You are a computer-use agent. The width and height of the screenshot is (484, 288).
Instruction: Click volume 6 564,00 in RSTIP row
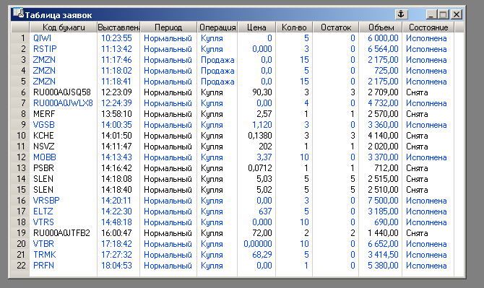(x=383, y=49)
